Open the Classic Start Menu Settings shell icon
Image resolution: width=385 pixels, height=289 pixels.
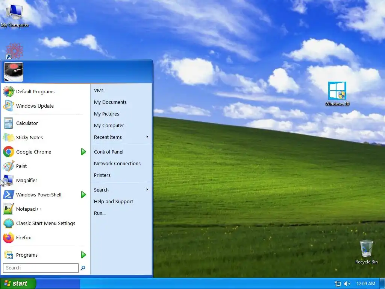[9, 223]
